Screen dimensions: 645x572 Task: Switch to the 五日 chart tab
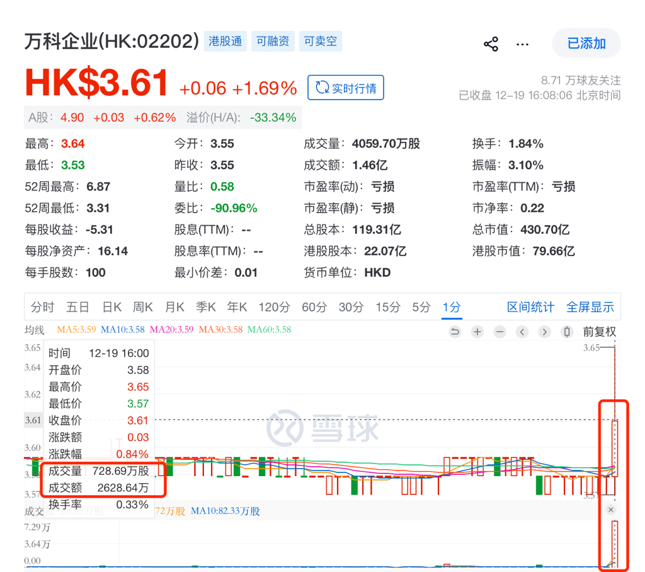(x=77, y=307)
